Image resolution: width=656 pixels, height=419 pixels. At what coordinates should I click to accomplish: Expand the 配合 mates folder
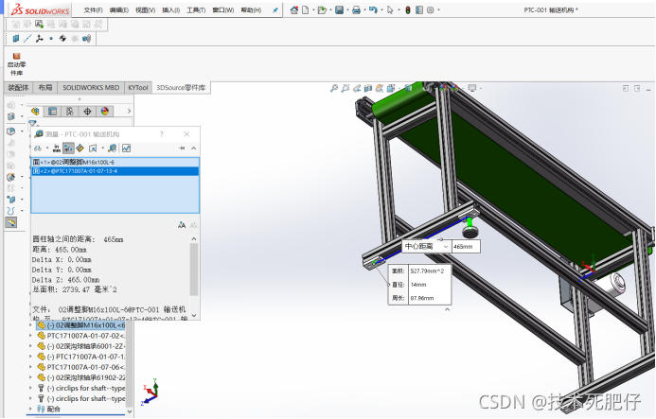30,409
